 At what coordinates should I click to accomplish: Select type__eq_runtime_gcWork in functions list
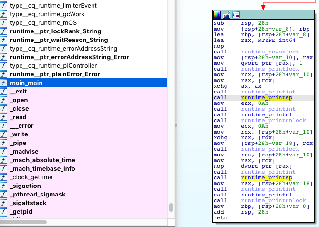(83, 14)
